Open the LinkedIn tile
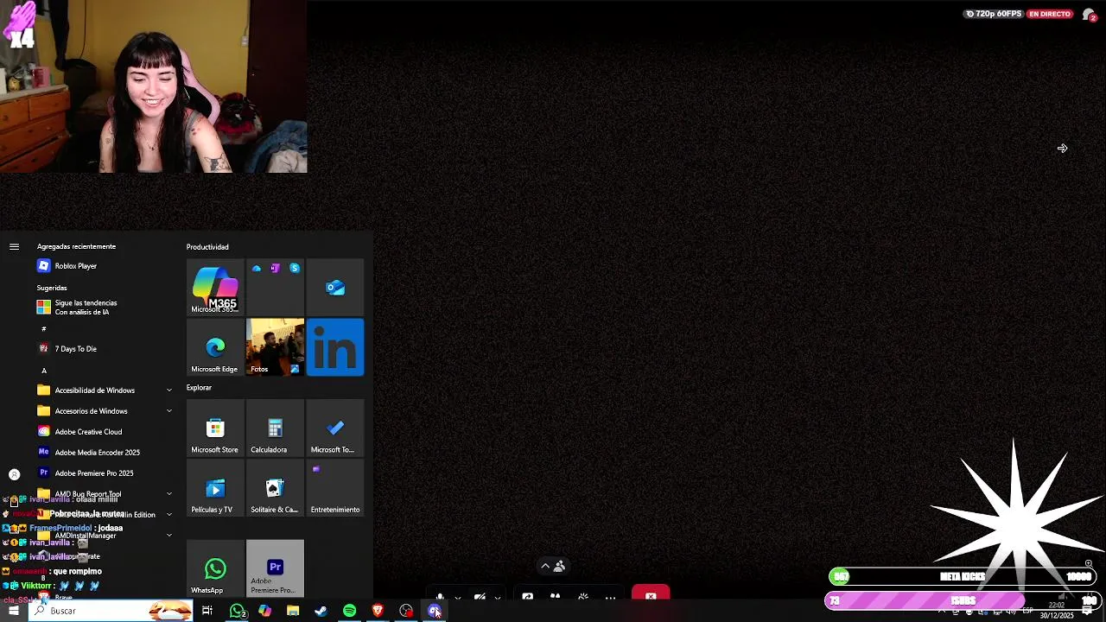 (335, 347)
